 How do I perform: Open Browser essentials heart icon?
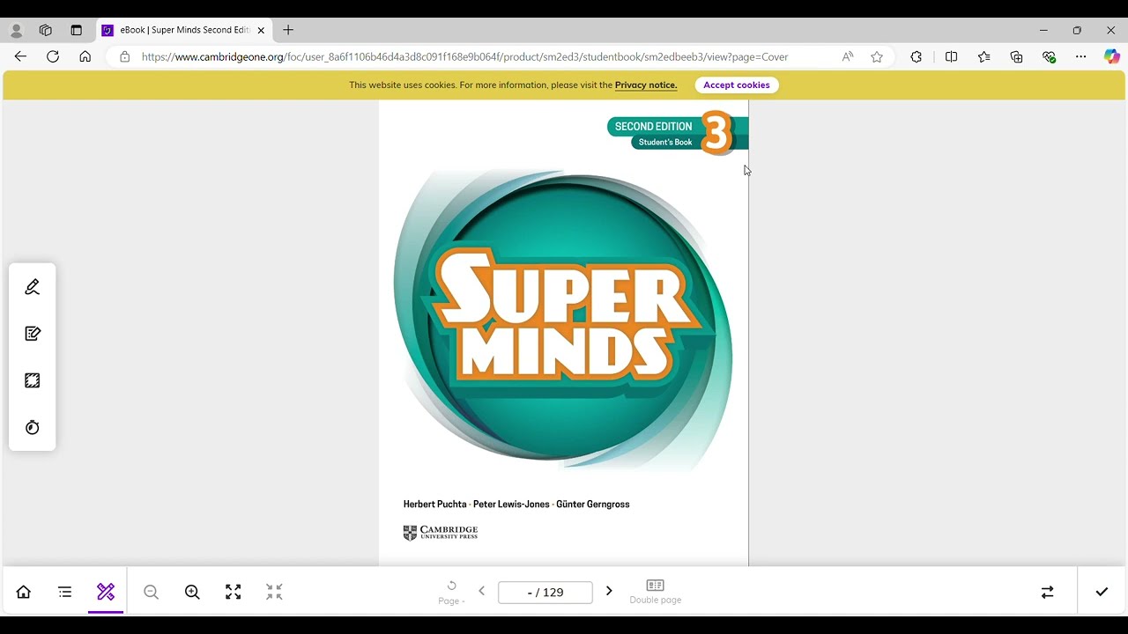1049,56
